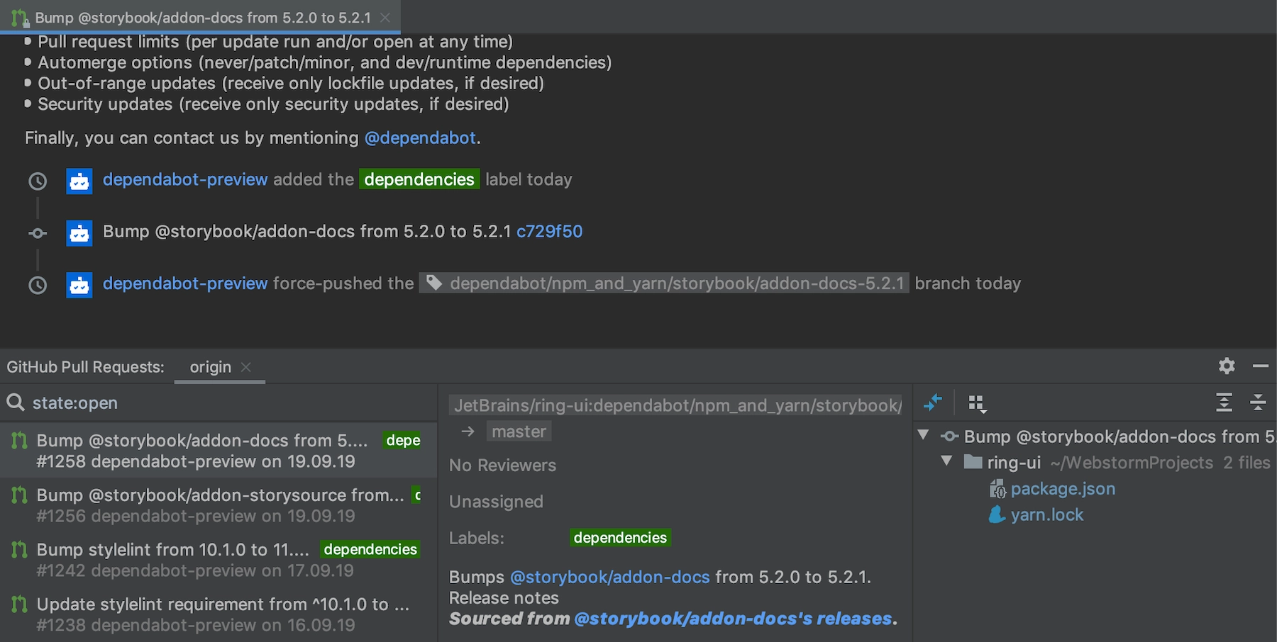Click the commit icon in changes tree
Viewport: 1277px width, 642px height.
950,437
